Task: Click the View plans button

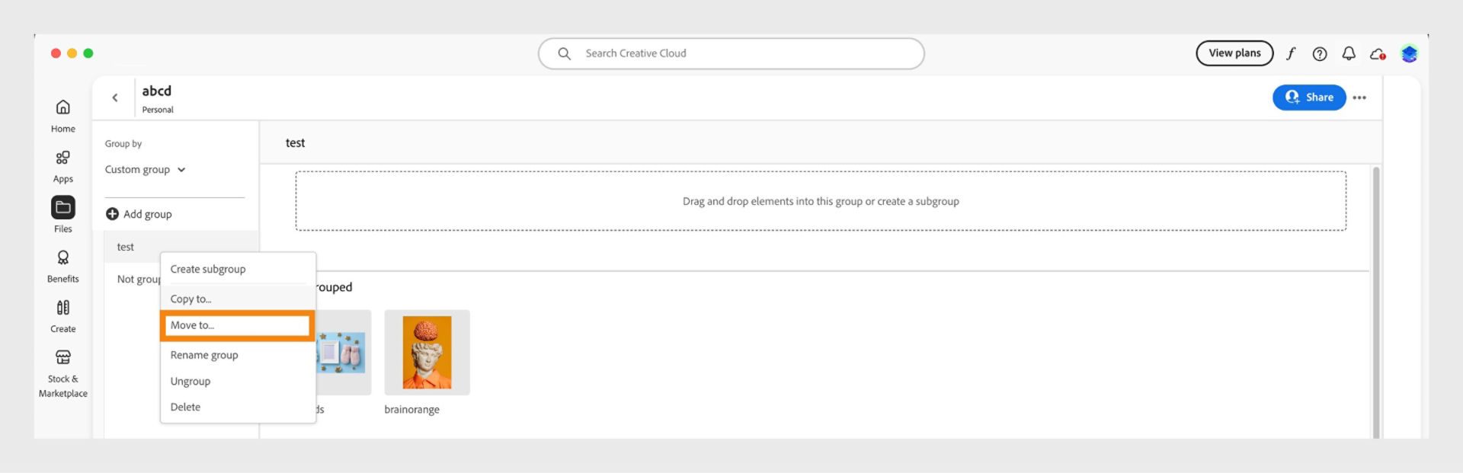Action: [x=1234, y=53]
